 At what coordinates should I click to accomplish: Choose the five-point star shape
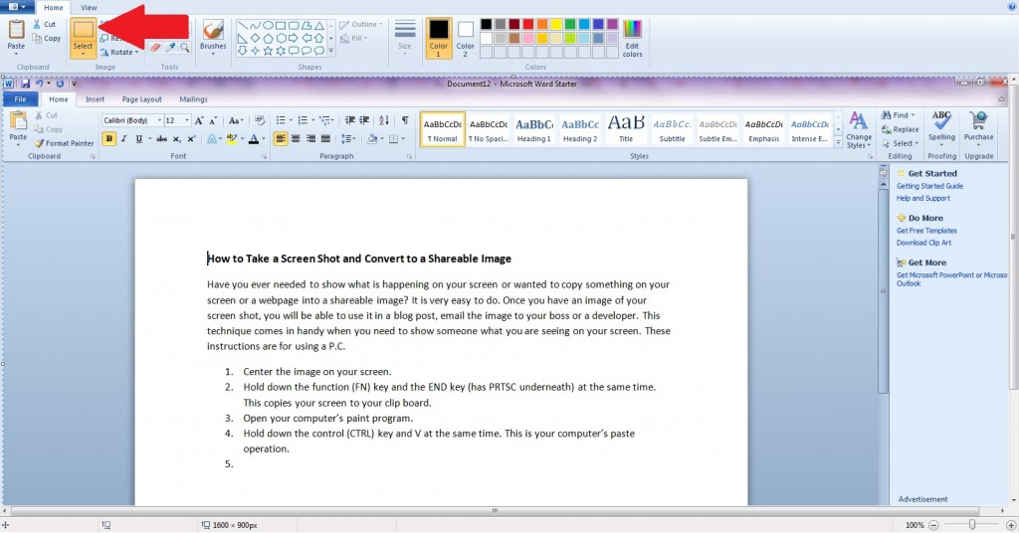pos(268,50)
